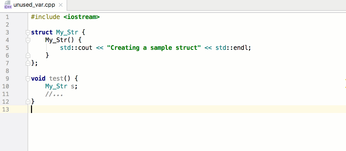The height and width of the screenshot is (151, 346).
Task: Click fold end marker on line 12
Action: click(28, 102)
